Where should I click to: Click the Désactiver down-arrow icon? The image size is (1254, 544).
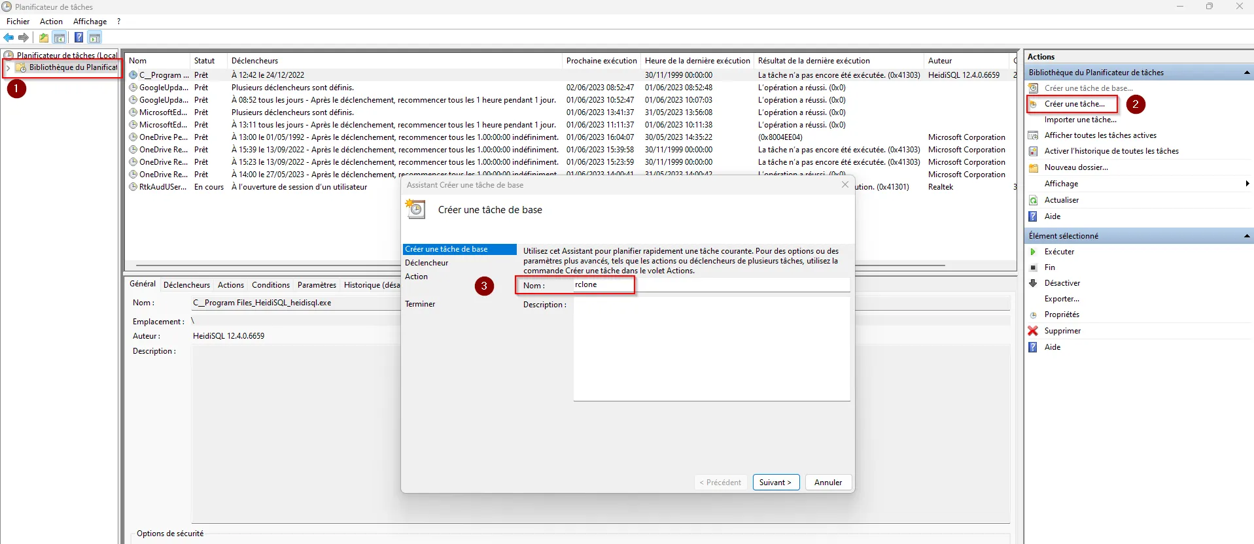pyautogui.click(x=1034, y=283)
